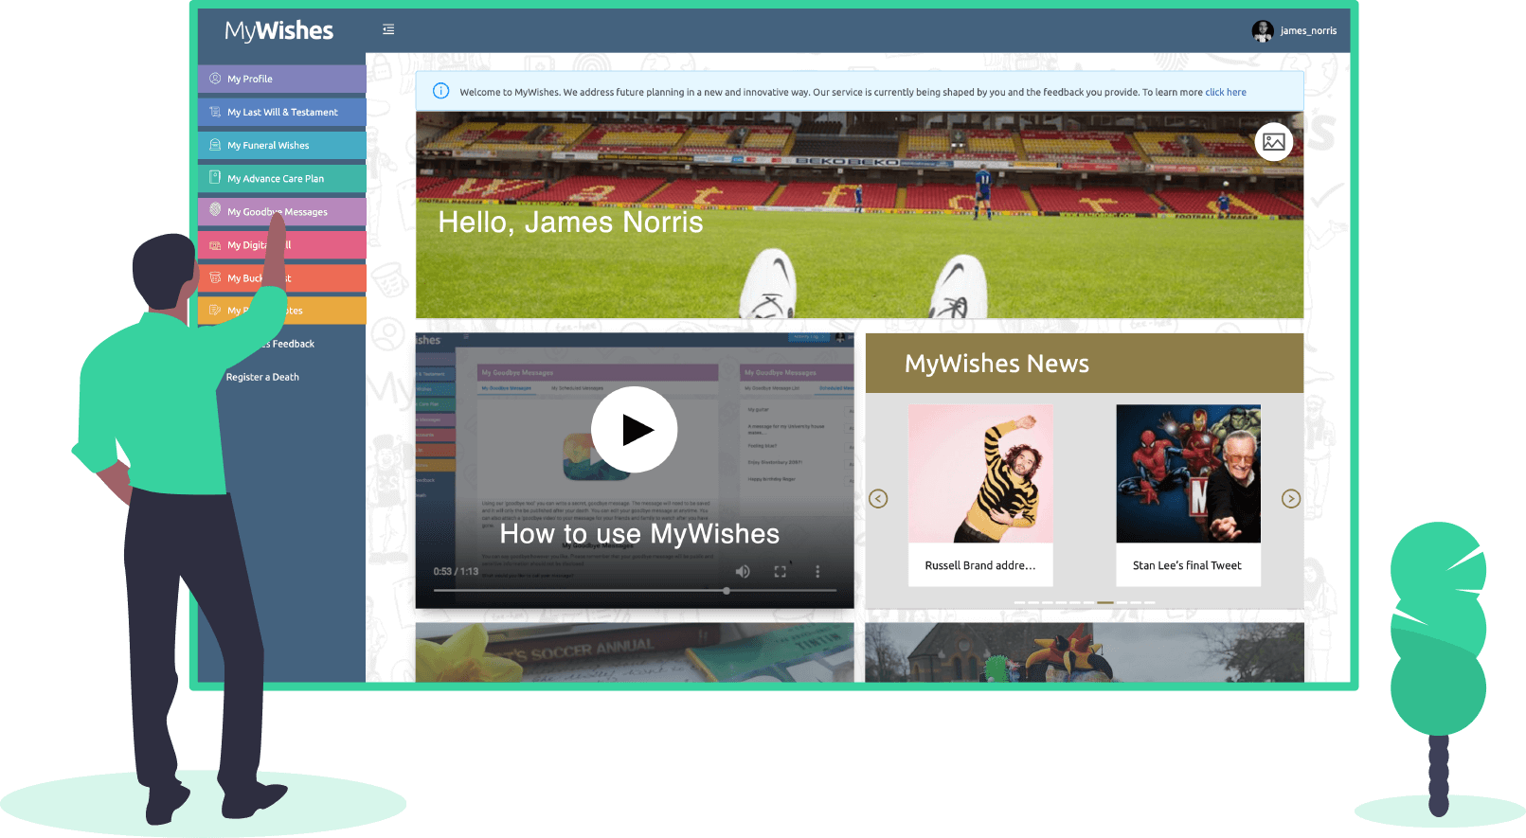
Task: Seek using the video progress bar
Action: 635,591
